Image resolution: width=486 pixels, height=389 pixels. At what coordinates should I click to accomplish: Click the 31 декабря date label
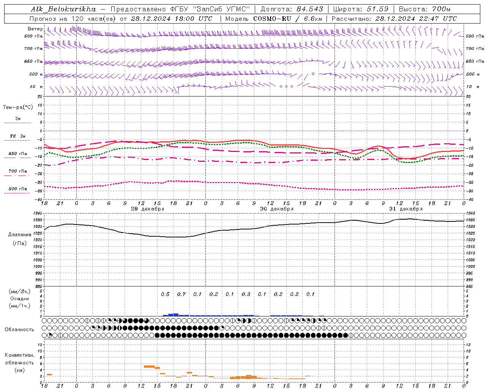(x=406, y=209)
